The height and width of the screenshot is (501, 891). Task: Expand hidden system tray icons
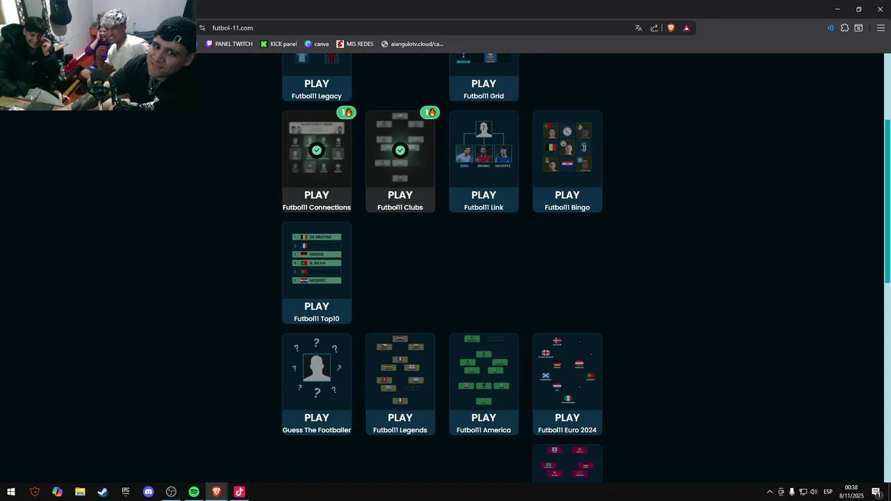pos(769,492)
